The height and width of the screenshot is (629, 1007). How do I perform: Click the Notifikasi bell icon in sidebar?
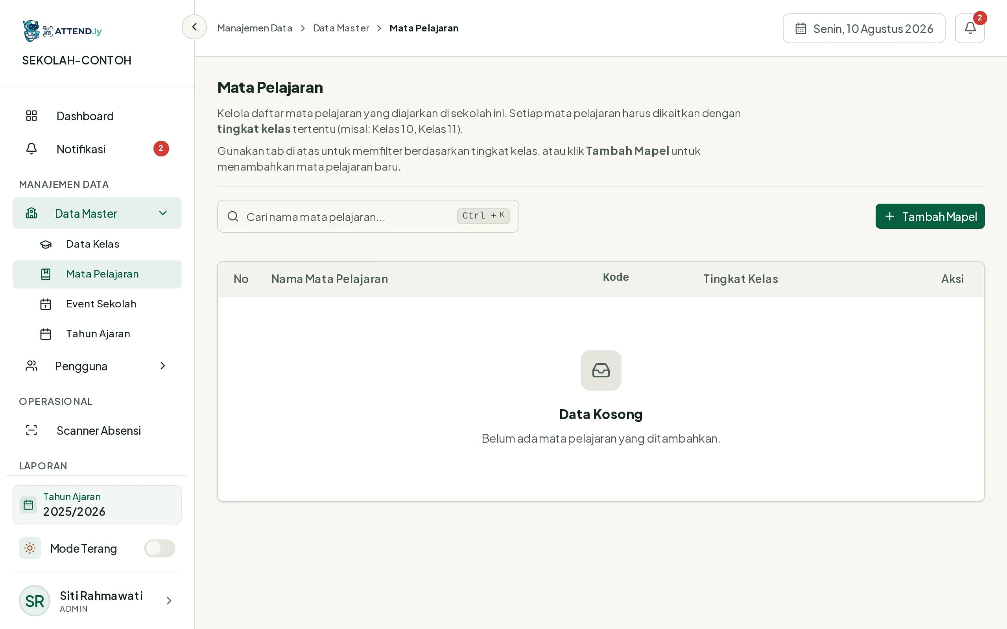[31, 149]
